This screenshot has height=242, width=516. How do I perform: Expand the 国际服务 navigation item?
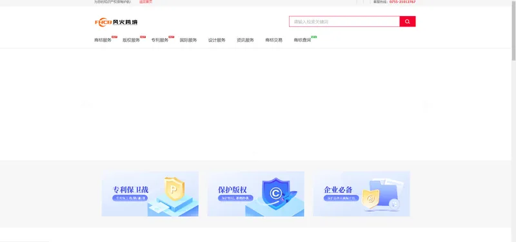click(x=188, y=40)
